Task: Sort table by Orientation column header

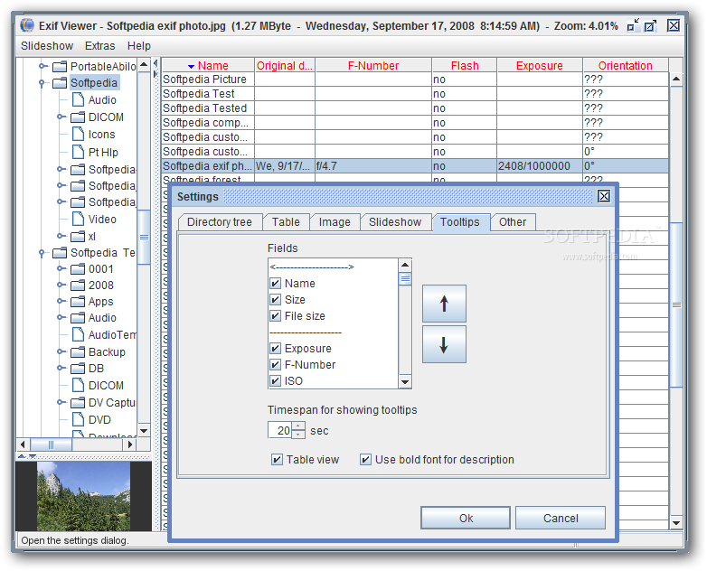Action: (625, 66)
